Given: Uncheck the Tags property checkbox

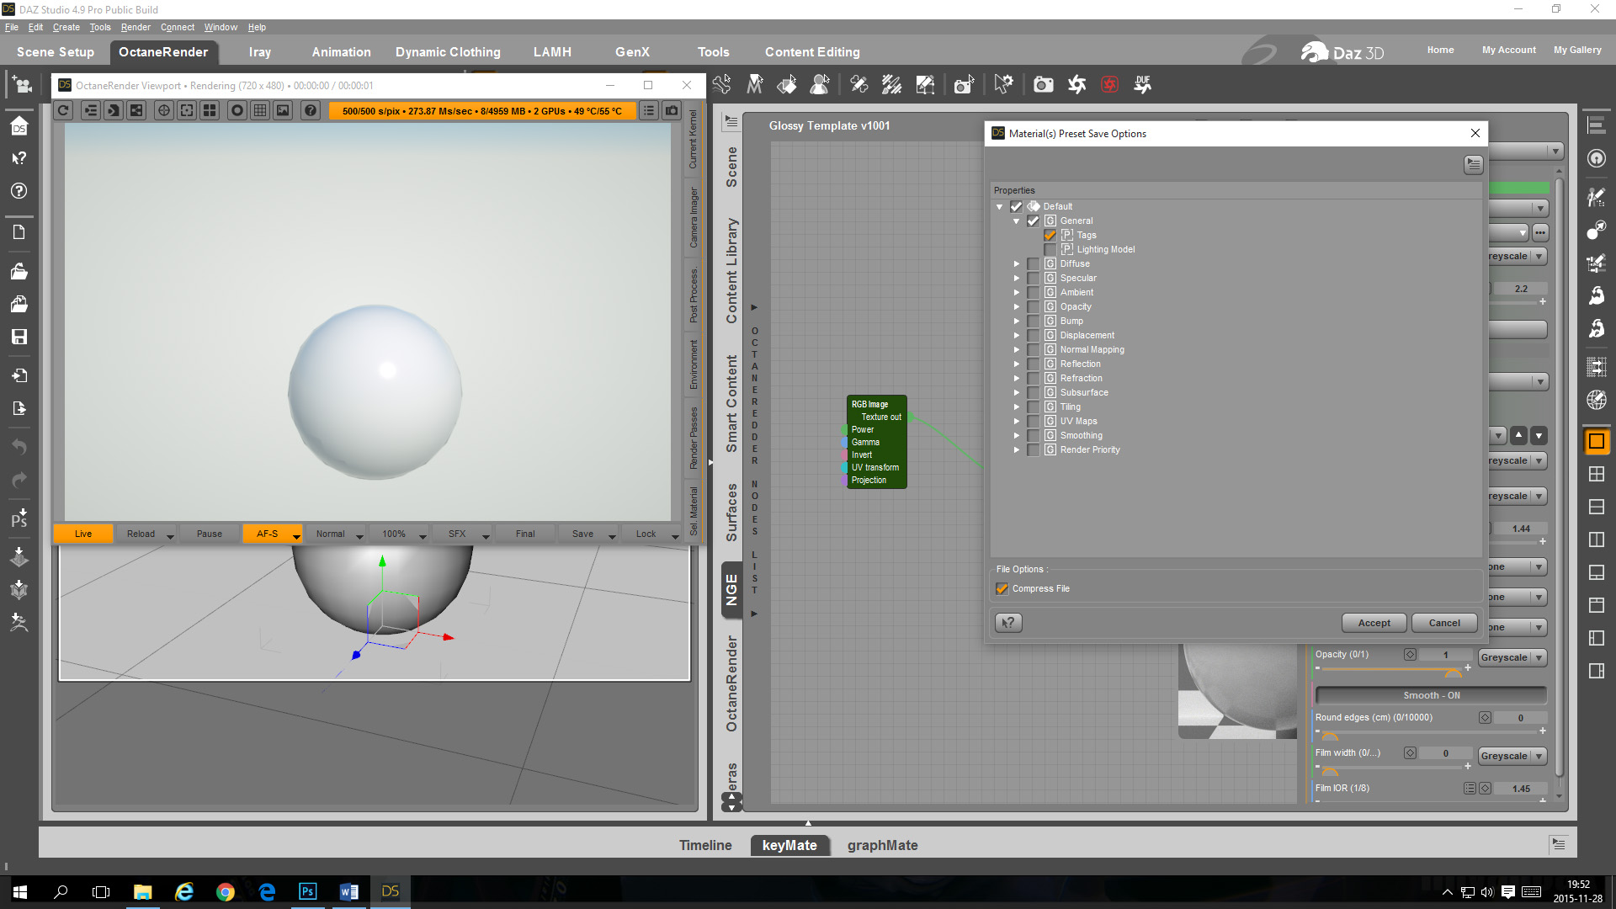Looking at the screenshot, I should 1050,236.
